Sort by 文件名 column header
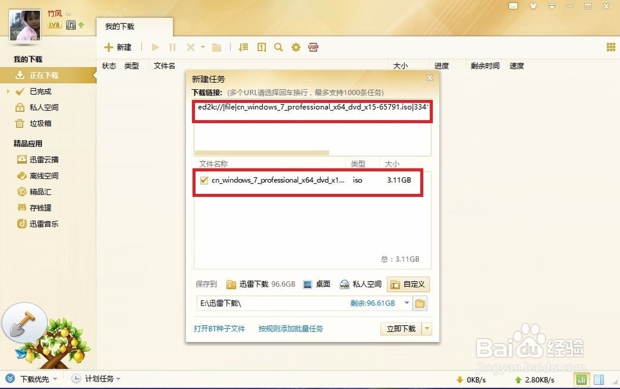 (x=164, y=66)
